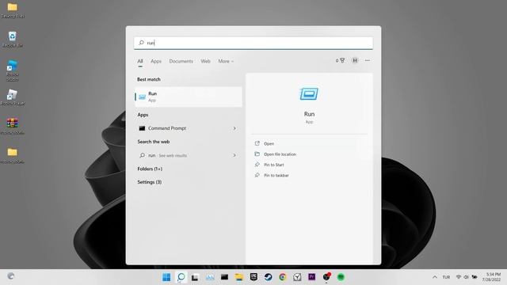
Task: Click the Wi-Fi network tray icon
Action: 459,277
